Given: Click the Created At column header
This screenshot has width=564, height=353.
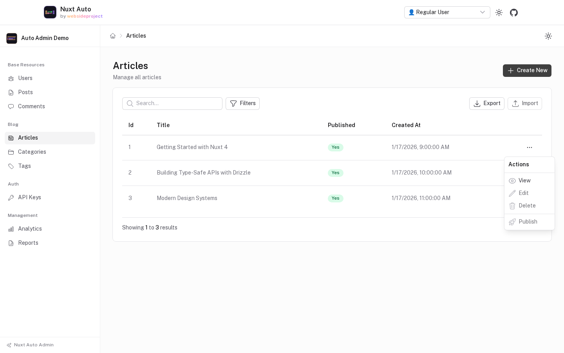Looking at the screenshot, I should [406, 125].
